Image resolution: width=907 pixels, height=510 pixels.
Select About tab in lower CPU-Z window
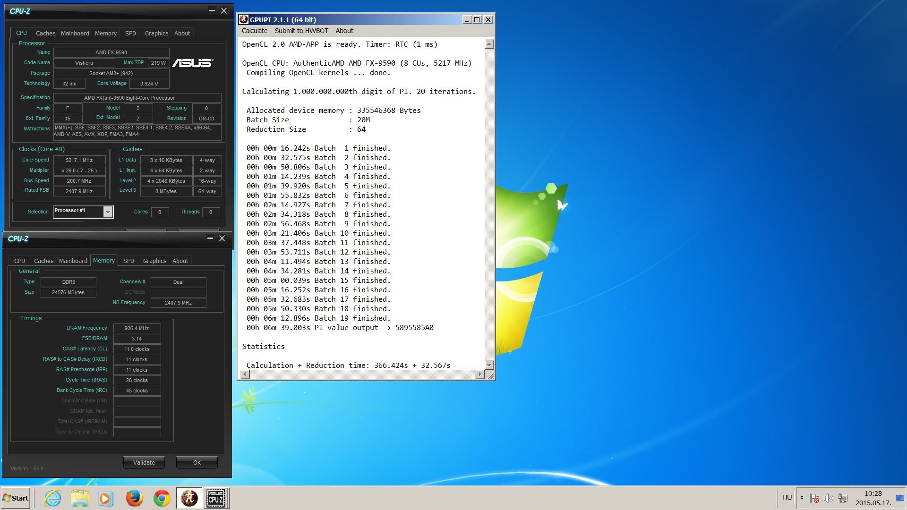click(x=180, y=261)
